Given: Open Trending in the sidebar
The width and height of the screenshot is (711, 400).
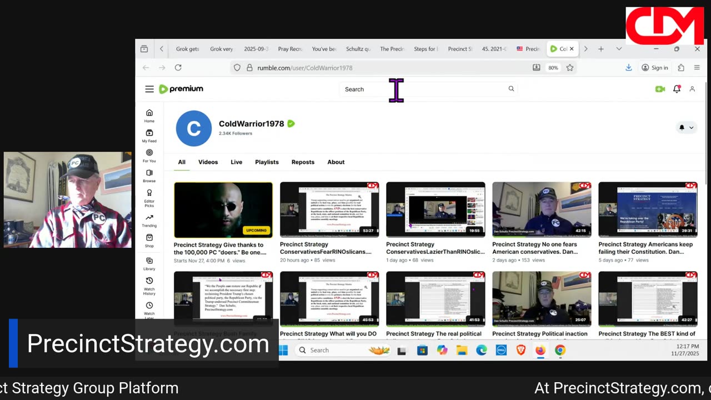Looking at the screenshot, I should tap(149, 221).
